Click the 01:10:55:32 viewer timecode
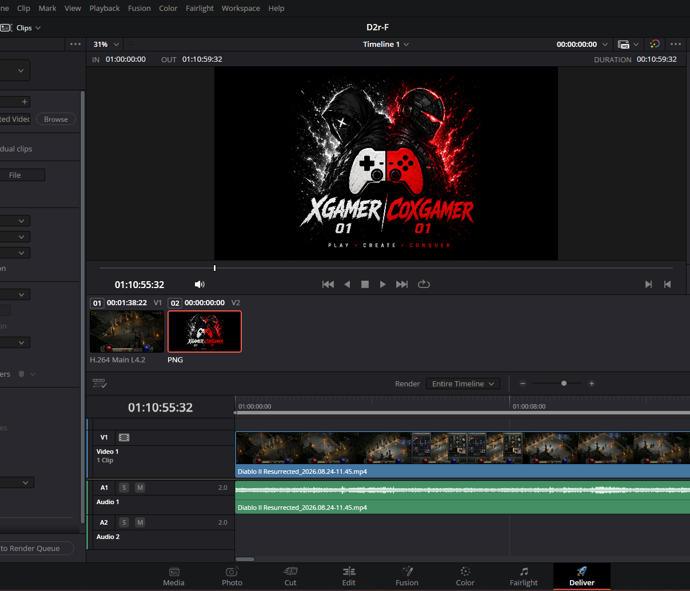This screenshot has width=690, height=591. coord(139,285)
